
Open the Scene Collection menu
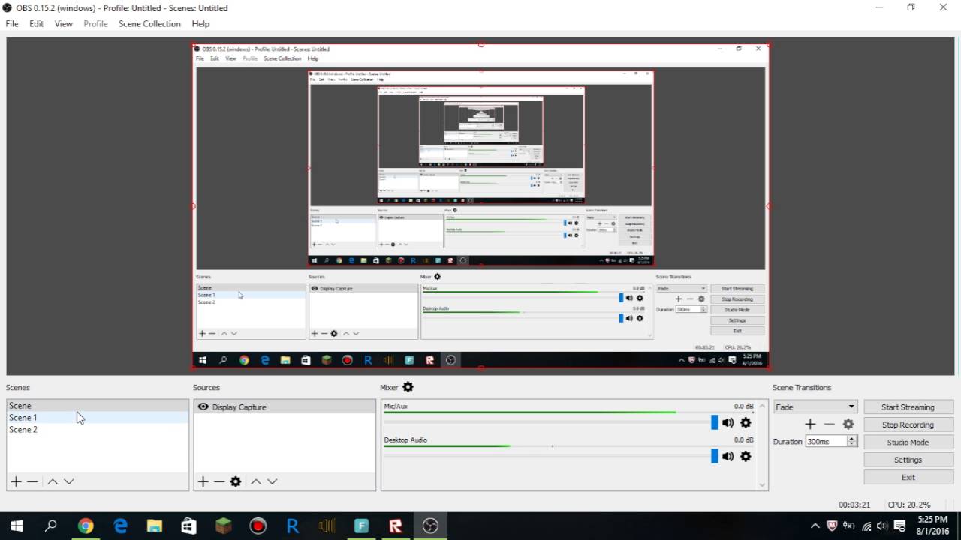149,23
